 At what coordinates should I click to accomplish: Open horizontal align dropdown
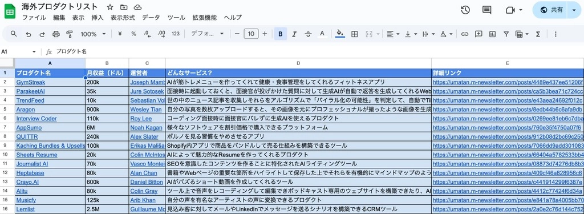click(393, 34)
